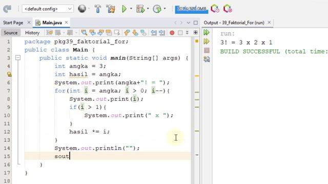
Task: Click Output settings icon
Action: pyautogui.click(x=207, y=59)
